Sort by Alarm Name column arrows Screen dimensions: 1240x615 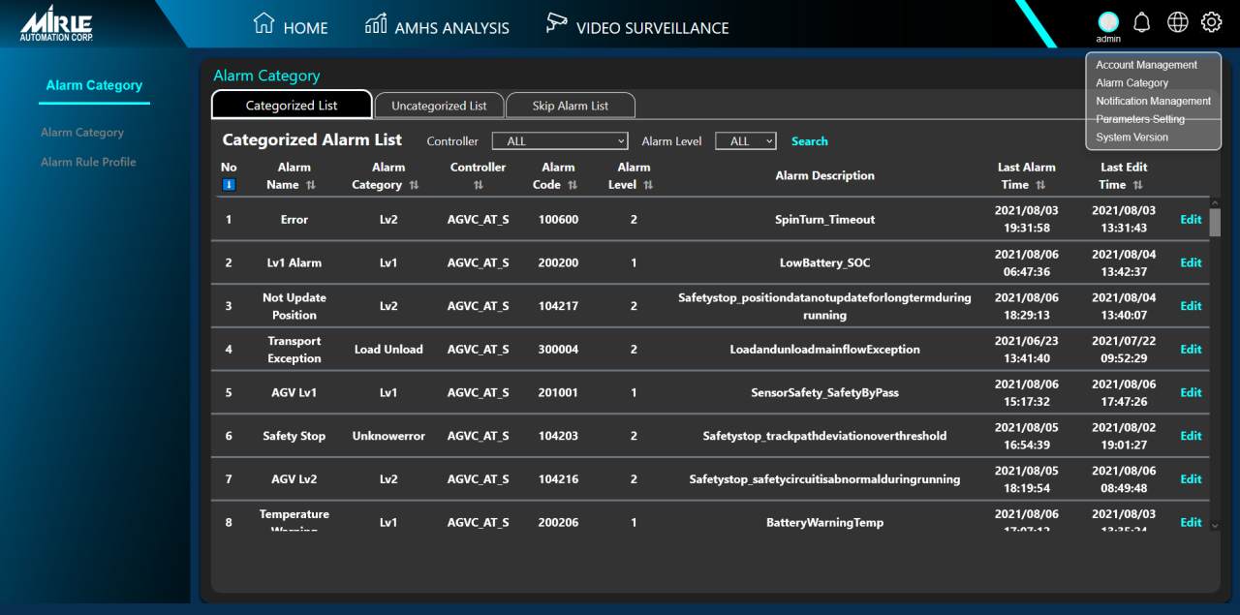tap(311, 185)
